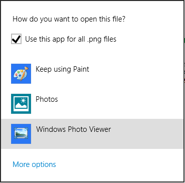This screenshot has height=183, width=185.
Task: Click the ".png files" text beside checkbox
Action: (102, 39)
